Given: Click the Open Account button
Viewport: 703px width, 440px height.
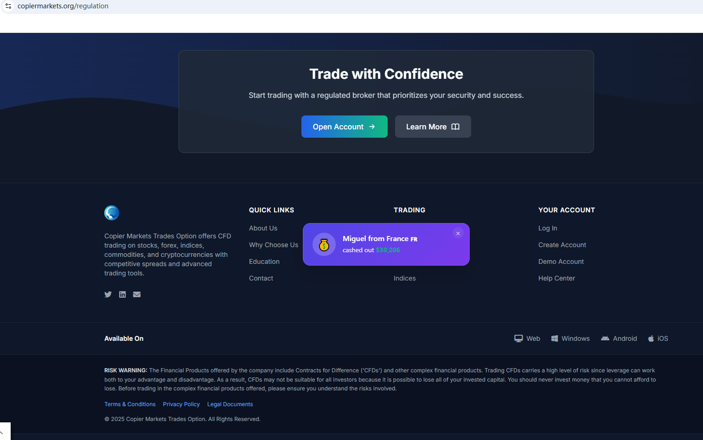Looking at the screenshot, I should tap(345, 127).
